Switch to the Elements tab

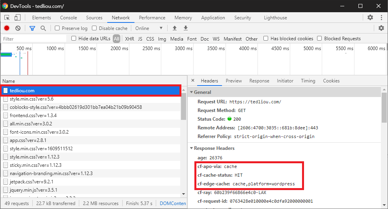click(41, 18)
